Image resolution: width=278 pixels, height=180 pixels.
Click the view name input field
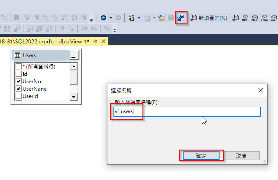point(187,111)
